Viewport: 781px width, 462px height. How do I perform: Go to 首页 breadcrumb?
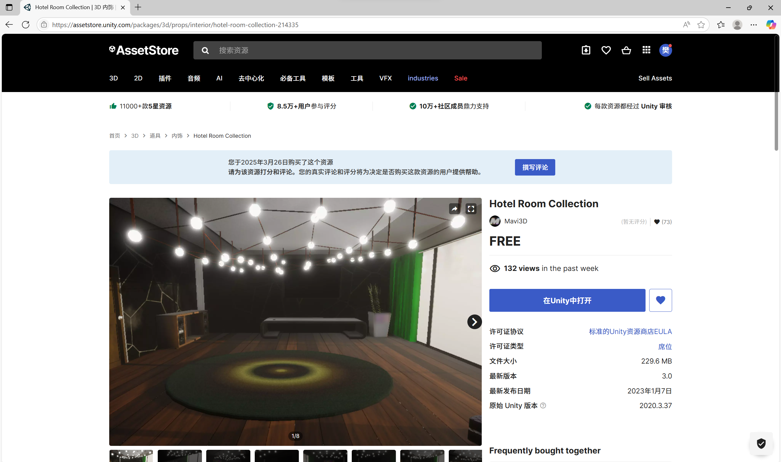114,136
